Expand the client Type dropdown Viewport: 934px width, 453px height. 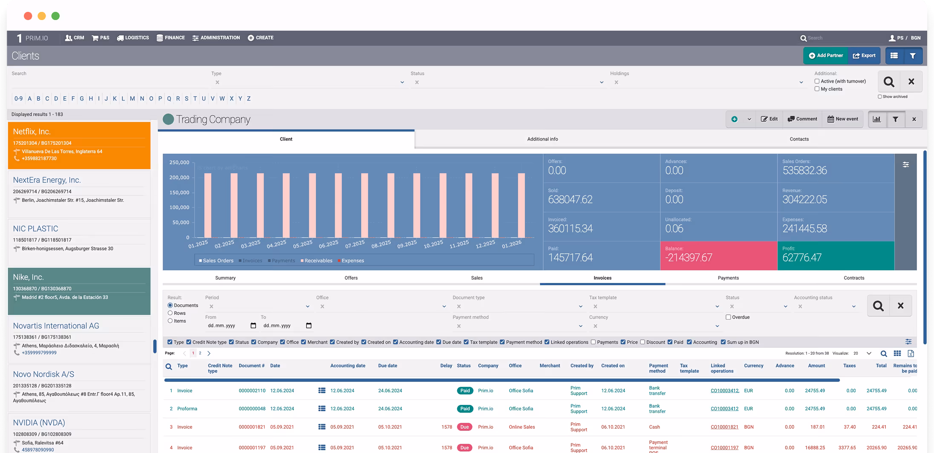click(x=402, y=83)
